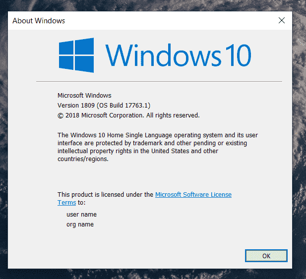The width and height of the screenshot is (306, 279).
Task: Click the "user name" text
Action: [x=81, y=215]
